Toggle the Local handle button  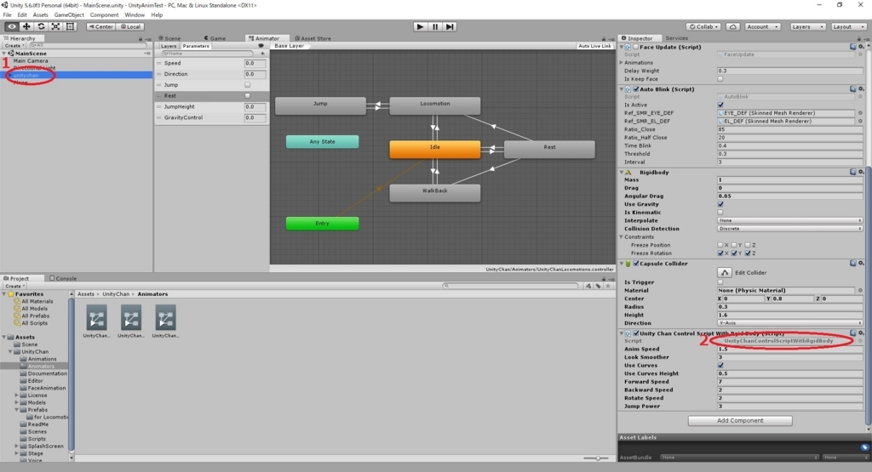pos(130,26)
